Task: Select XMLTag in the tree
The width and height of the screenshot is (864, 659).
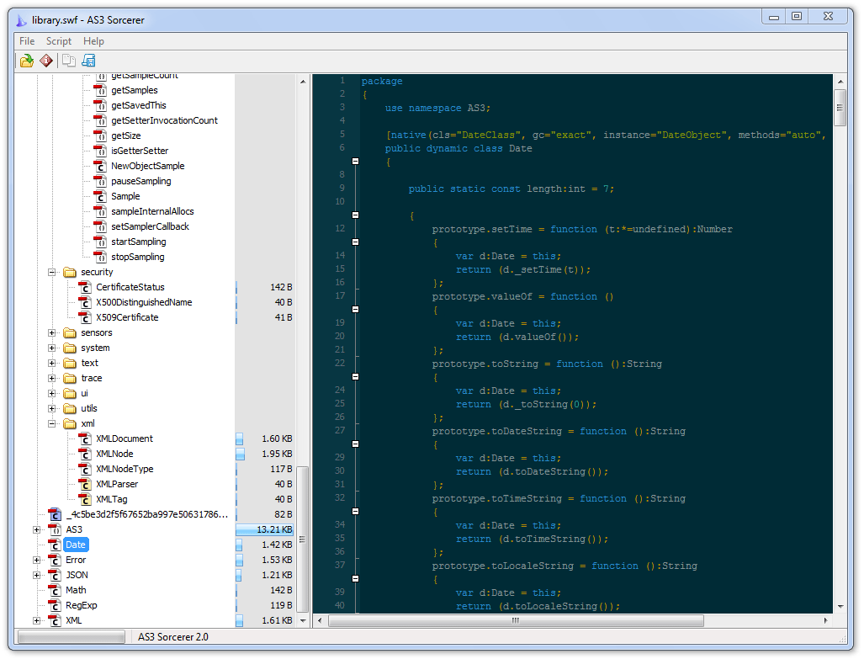Action: point(112,500)
